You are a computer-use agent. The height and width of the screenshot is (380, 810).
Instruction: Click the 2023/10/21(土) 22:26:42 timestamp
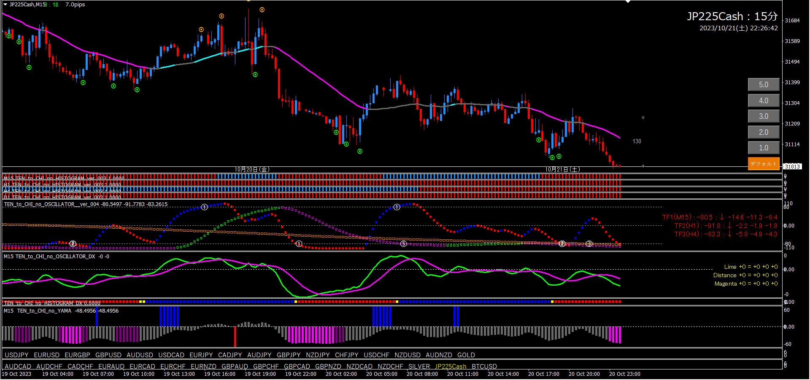[x=739, y=28]
